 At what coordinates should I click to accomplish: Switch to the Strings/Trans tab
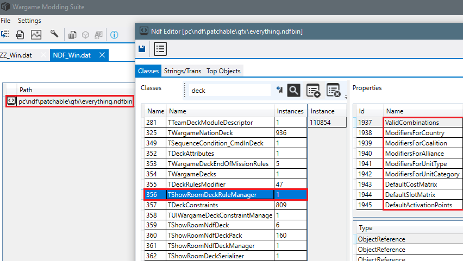183,71
